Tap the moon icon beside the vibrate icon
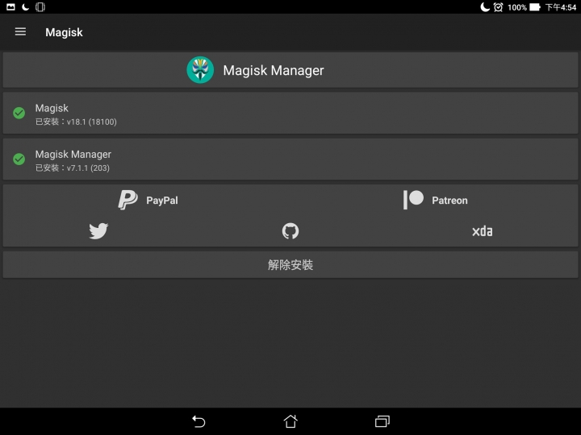 click(x=25, y=7)
